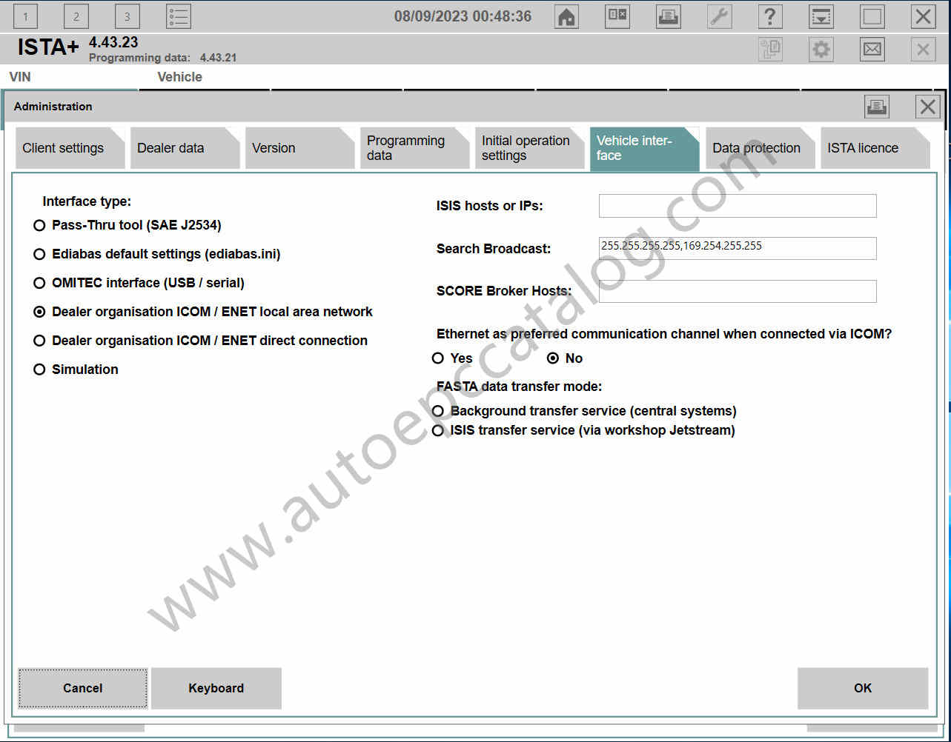Click the date and time display
The height and width of the screenshot is (742, 951).
pyautogui.click(x=463, y=16)
